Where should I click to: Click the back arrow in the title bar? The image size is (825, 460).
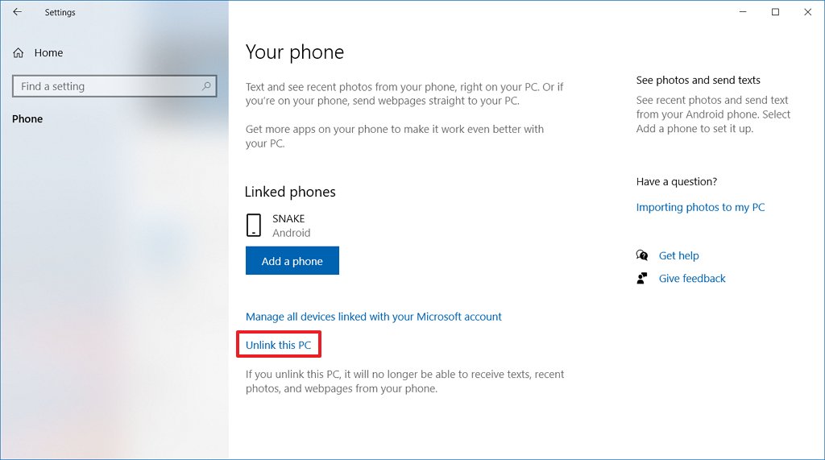tap(17, 12)
